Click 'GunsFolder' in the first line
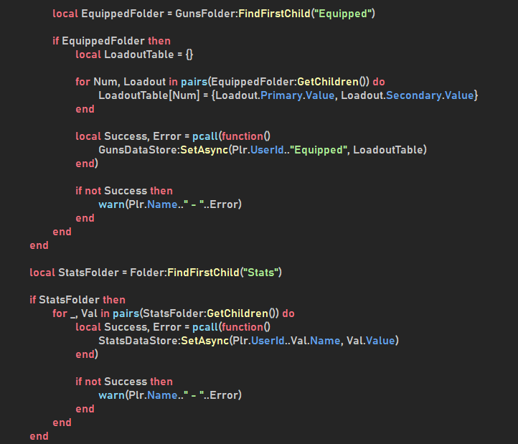The width and height of the screenshot is (518, 444). tap(204, 14)
